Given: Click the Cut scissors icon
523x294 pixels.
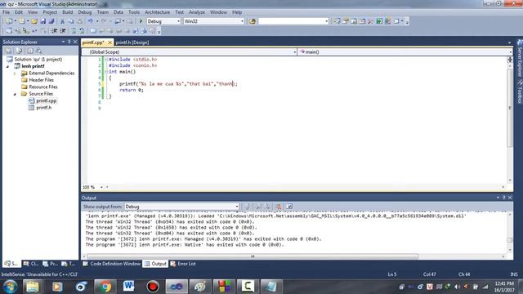Looking at the screenshot, I should (62, 21).
